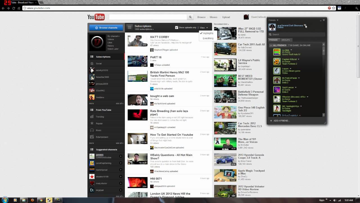This screenshot has height=203, width=360.
Task: Open Rats Breeding video title
Action: click(169, 113)
